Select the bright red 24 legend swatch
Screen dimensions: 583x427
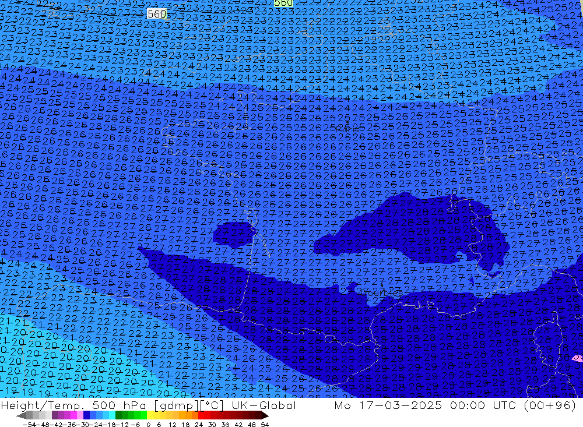pyautogui.click(x=201, y=415)
